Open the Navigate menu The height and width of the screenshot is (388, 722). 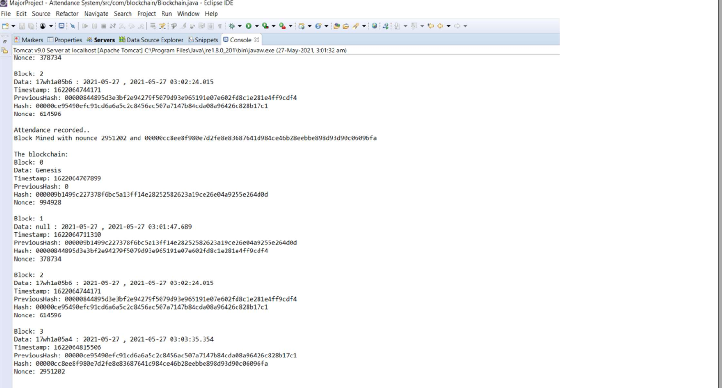click(x=96, y=14)
